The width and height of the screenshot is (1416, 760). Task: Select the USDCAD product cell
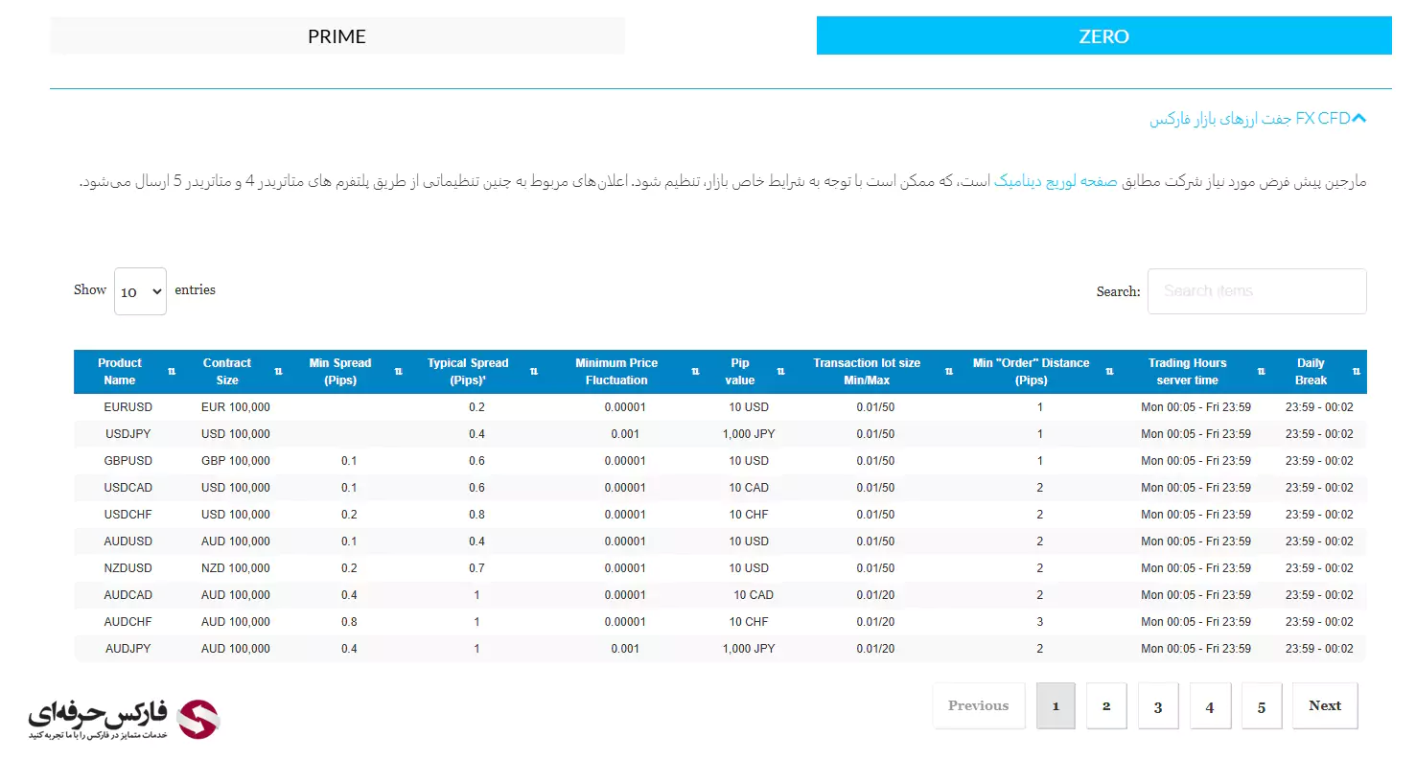click(x=128, y=488)
